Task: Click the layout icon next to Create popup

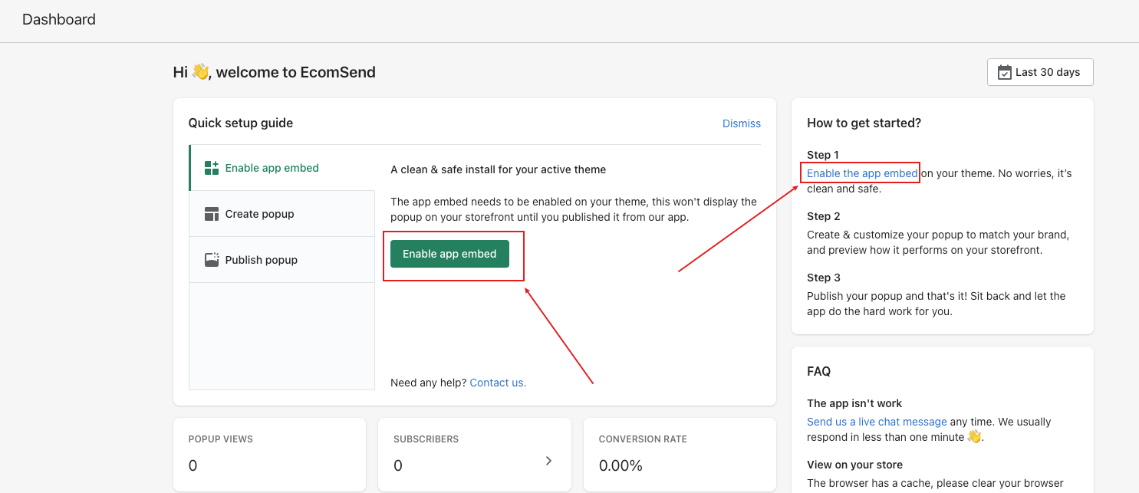Action: (212, 214)
